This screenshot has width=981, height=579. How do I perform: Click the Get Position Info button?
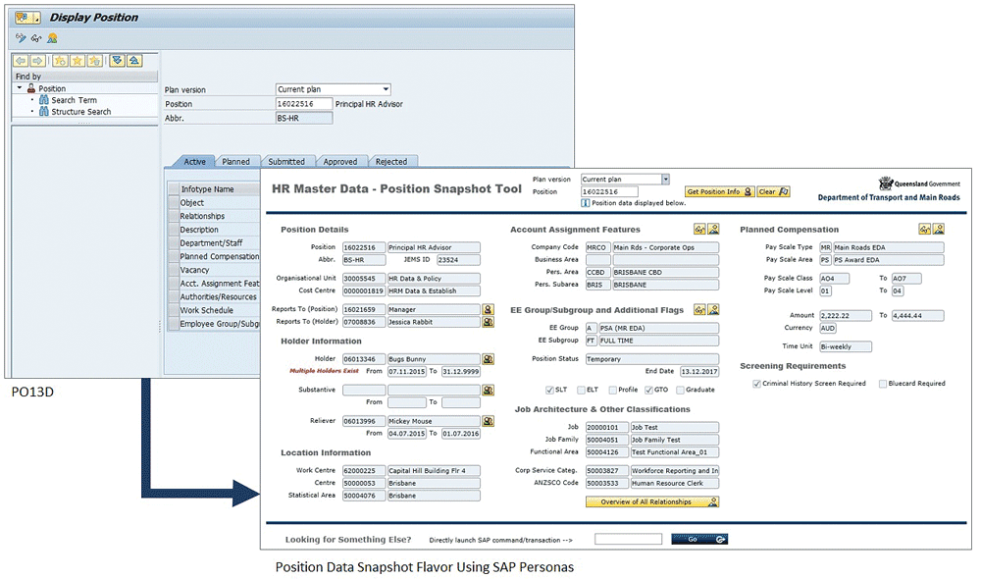click(x=719, y=191)
